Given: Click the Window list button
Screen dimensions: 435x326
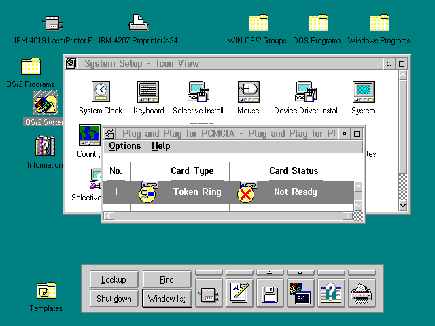Looking at the screenshot, I should [x=167, y=298].
